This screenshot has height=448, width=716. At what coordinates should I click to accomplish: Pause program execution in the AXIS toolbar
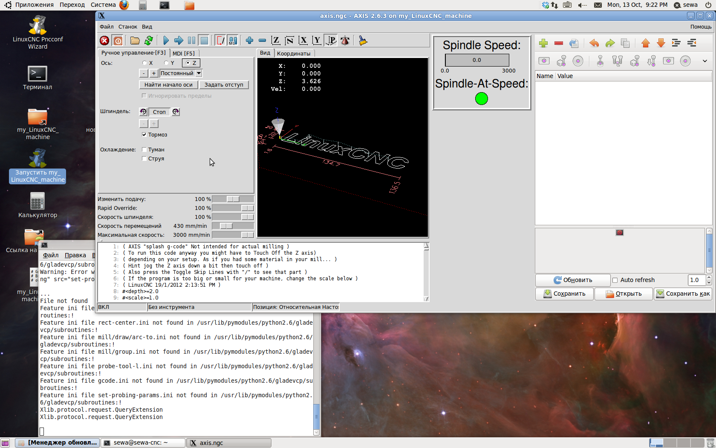point(191,41)
